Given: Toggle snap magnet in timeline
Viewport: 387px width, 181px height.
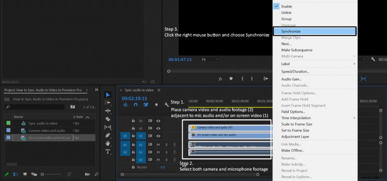Looking at the screenshot, I should coord(135,105).
